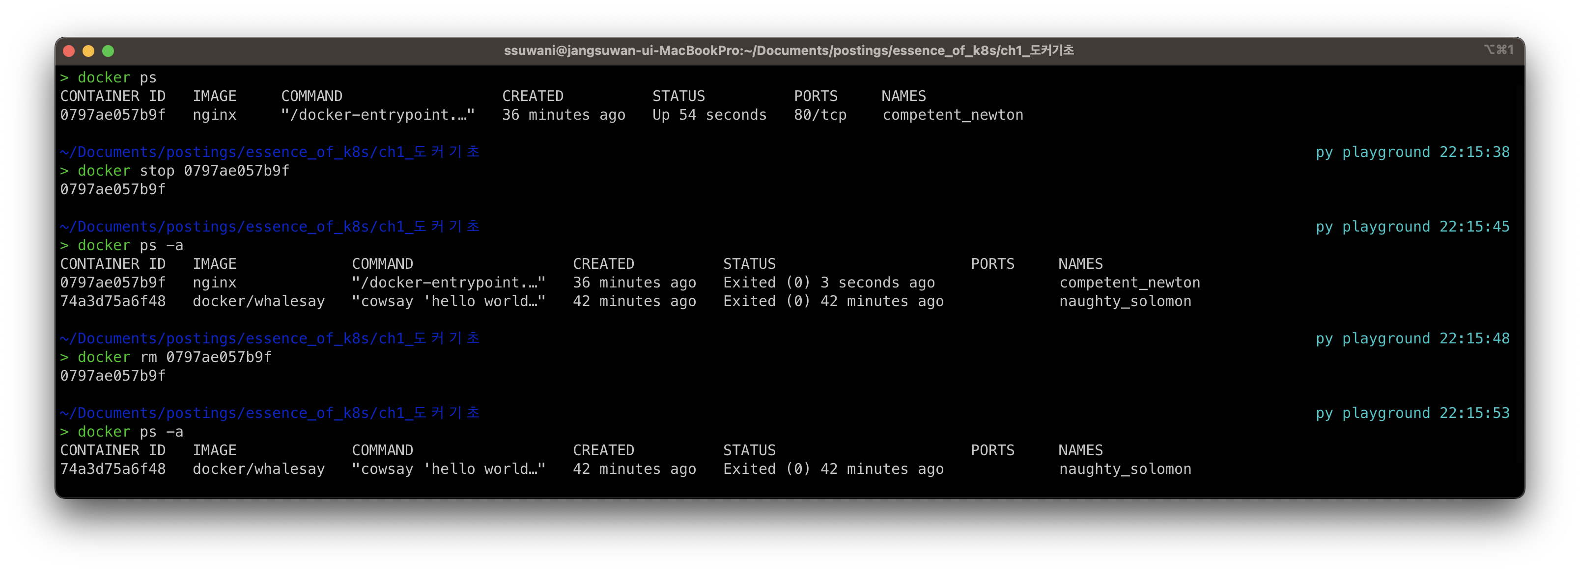Click timestamp 22:15:45 on the right

pyautogui.click(x=1474, y=227)
